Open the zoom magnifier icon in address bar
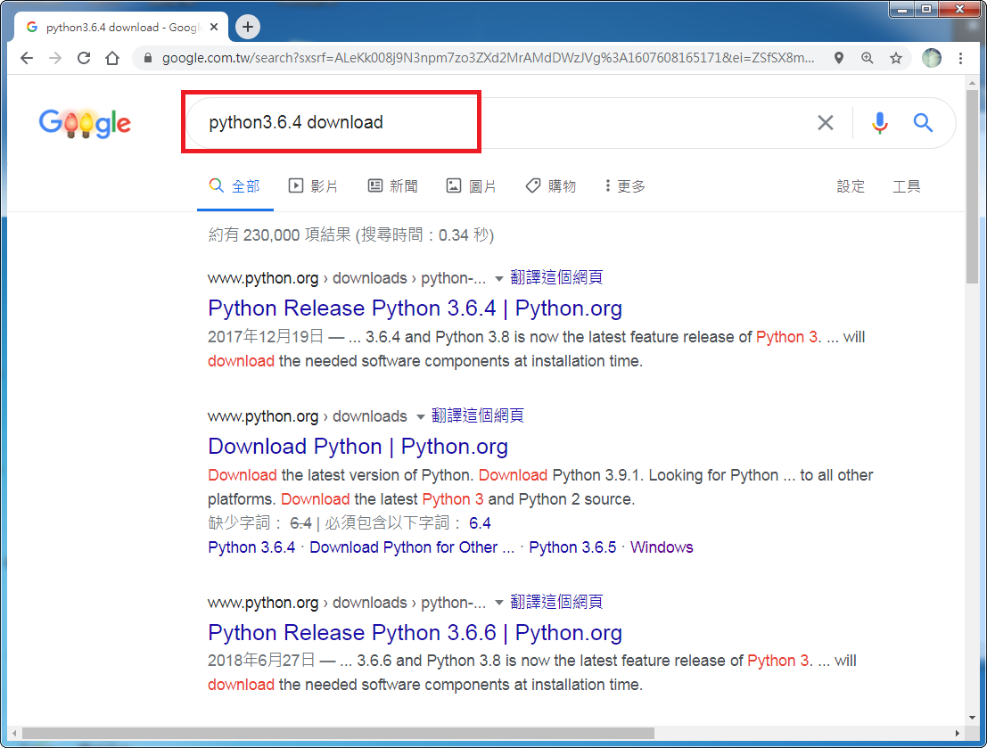Viewport: 987px width, 748px height. [868, 58]
